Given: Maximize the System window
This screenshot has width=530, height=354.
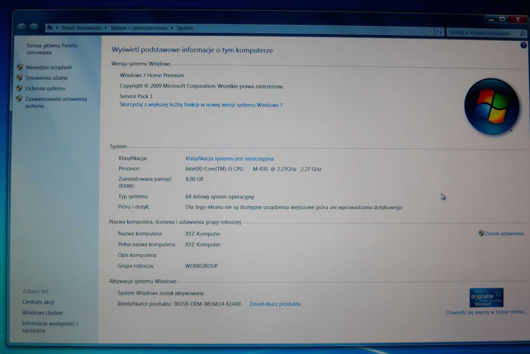Looking at the screenshot, I should (502, 19).
